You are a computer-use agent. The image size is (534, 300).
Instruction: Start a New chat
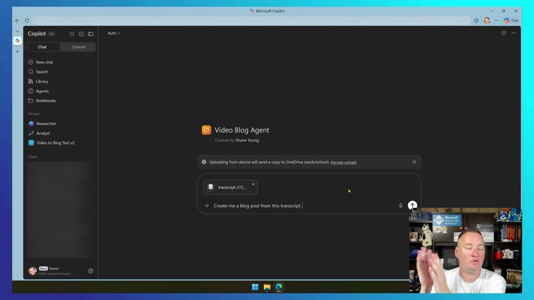[40, 62]
